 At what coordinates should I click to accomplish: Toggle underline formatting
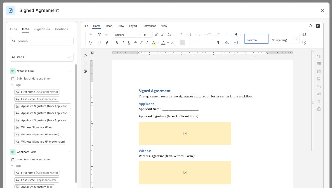(129, 43)
